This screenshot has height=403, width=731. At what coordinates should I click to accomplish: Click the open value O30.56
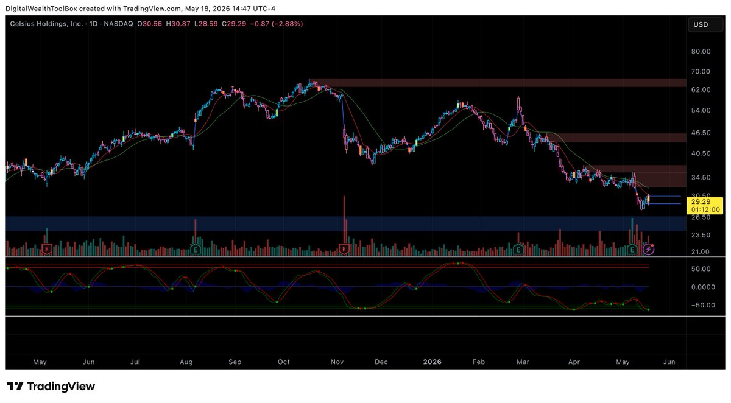click(x=149, y=24)
